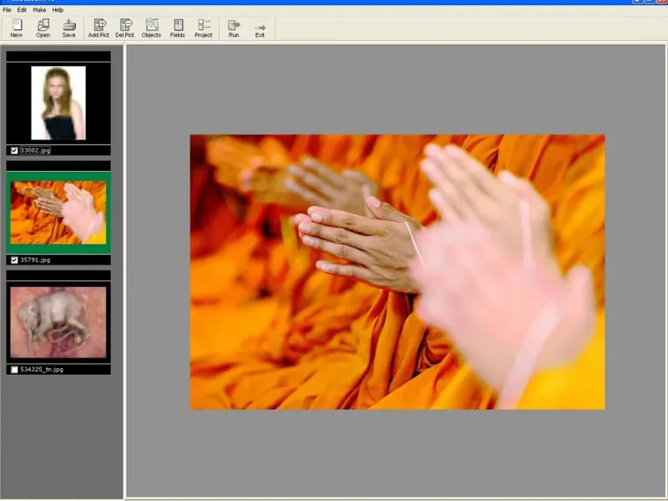Viewport: 668px width, 501px height.
Task: Open the File menu
Action: coord(7,10)
